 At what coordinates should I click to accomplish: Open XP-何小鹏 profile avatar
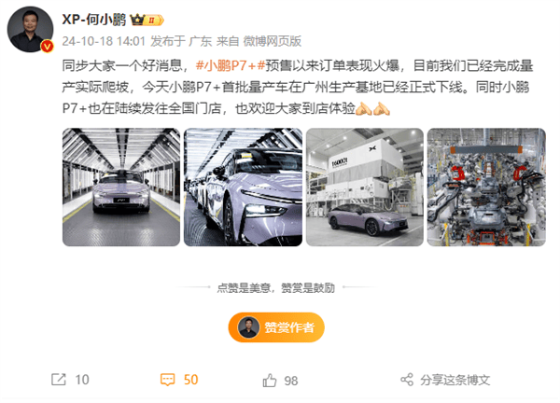[x=31, y=29]
